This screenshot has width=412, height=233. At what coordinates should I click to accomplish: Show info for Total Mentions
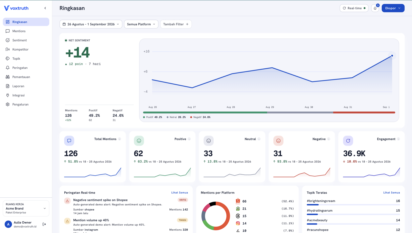click(x=119, y=139)
